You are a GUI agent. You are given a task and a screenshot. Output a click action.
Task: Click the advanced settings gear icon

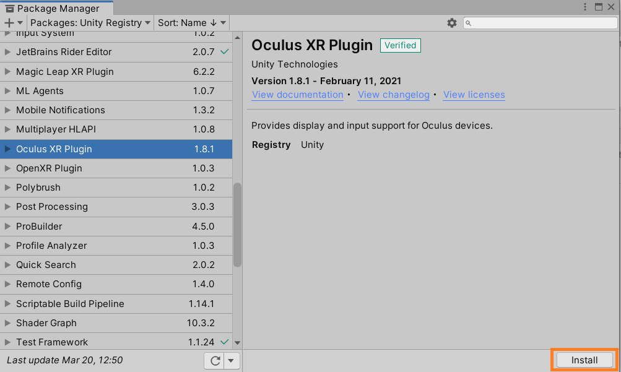[452, 22]
